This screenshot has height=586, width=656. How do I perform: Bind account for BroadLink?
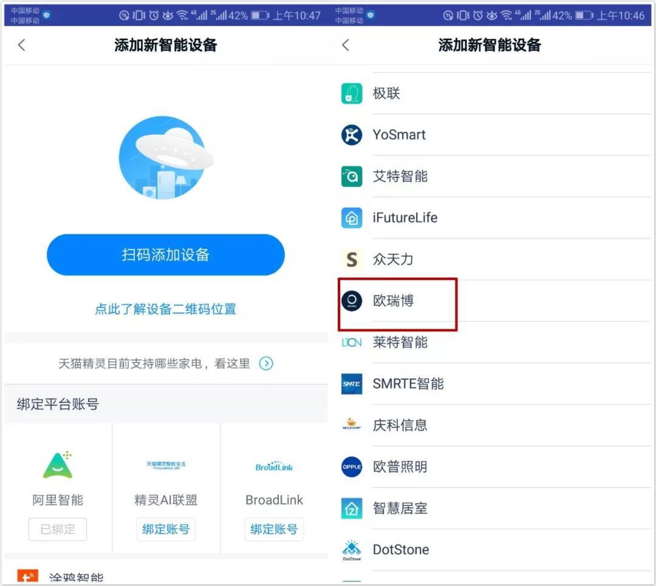[274, 529]
